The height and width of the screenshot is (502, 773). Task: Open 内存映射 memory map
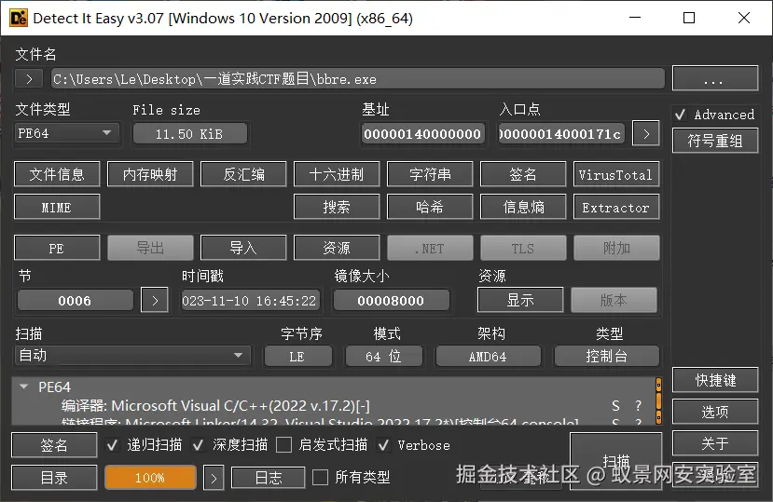pos(150,174)
